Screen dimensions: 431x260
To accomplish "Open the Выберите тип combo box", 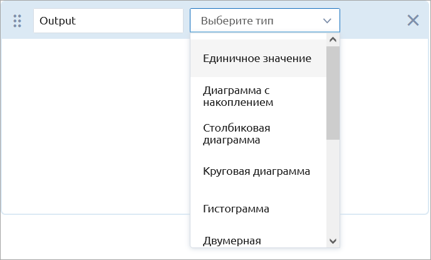I will point(265,21).
